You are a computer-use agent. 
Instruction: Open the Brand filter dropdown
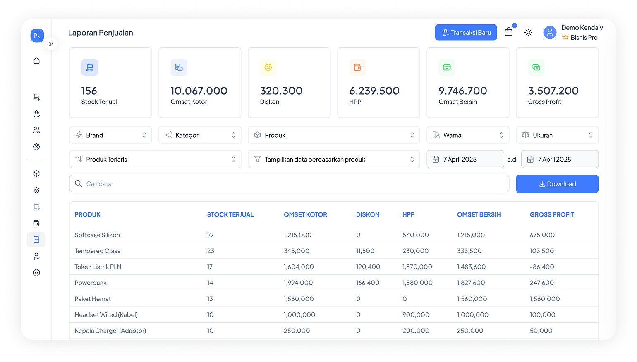[x=110, y=135]
